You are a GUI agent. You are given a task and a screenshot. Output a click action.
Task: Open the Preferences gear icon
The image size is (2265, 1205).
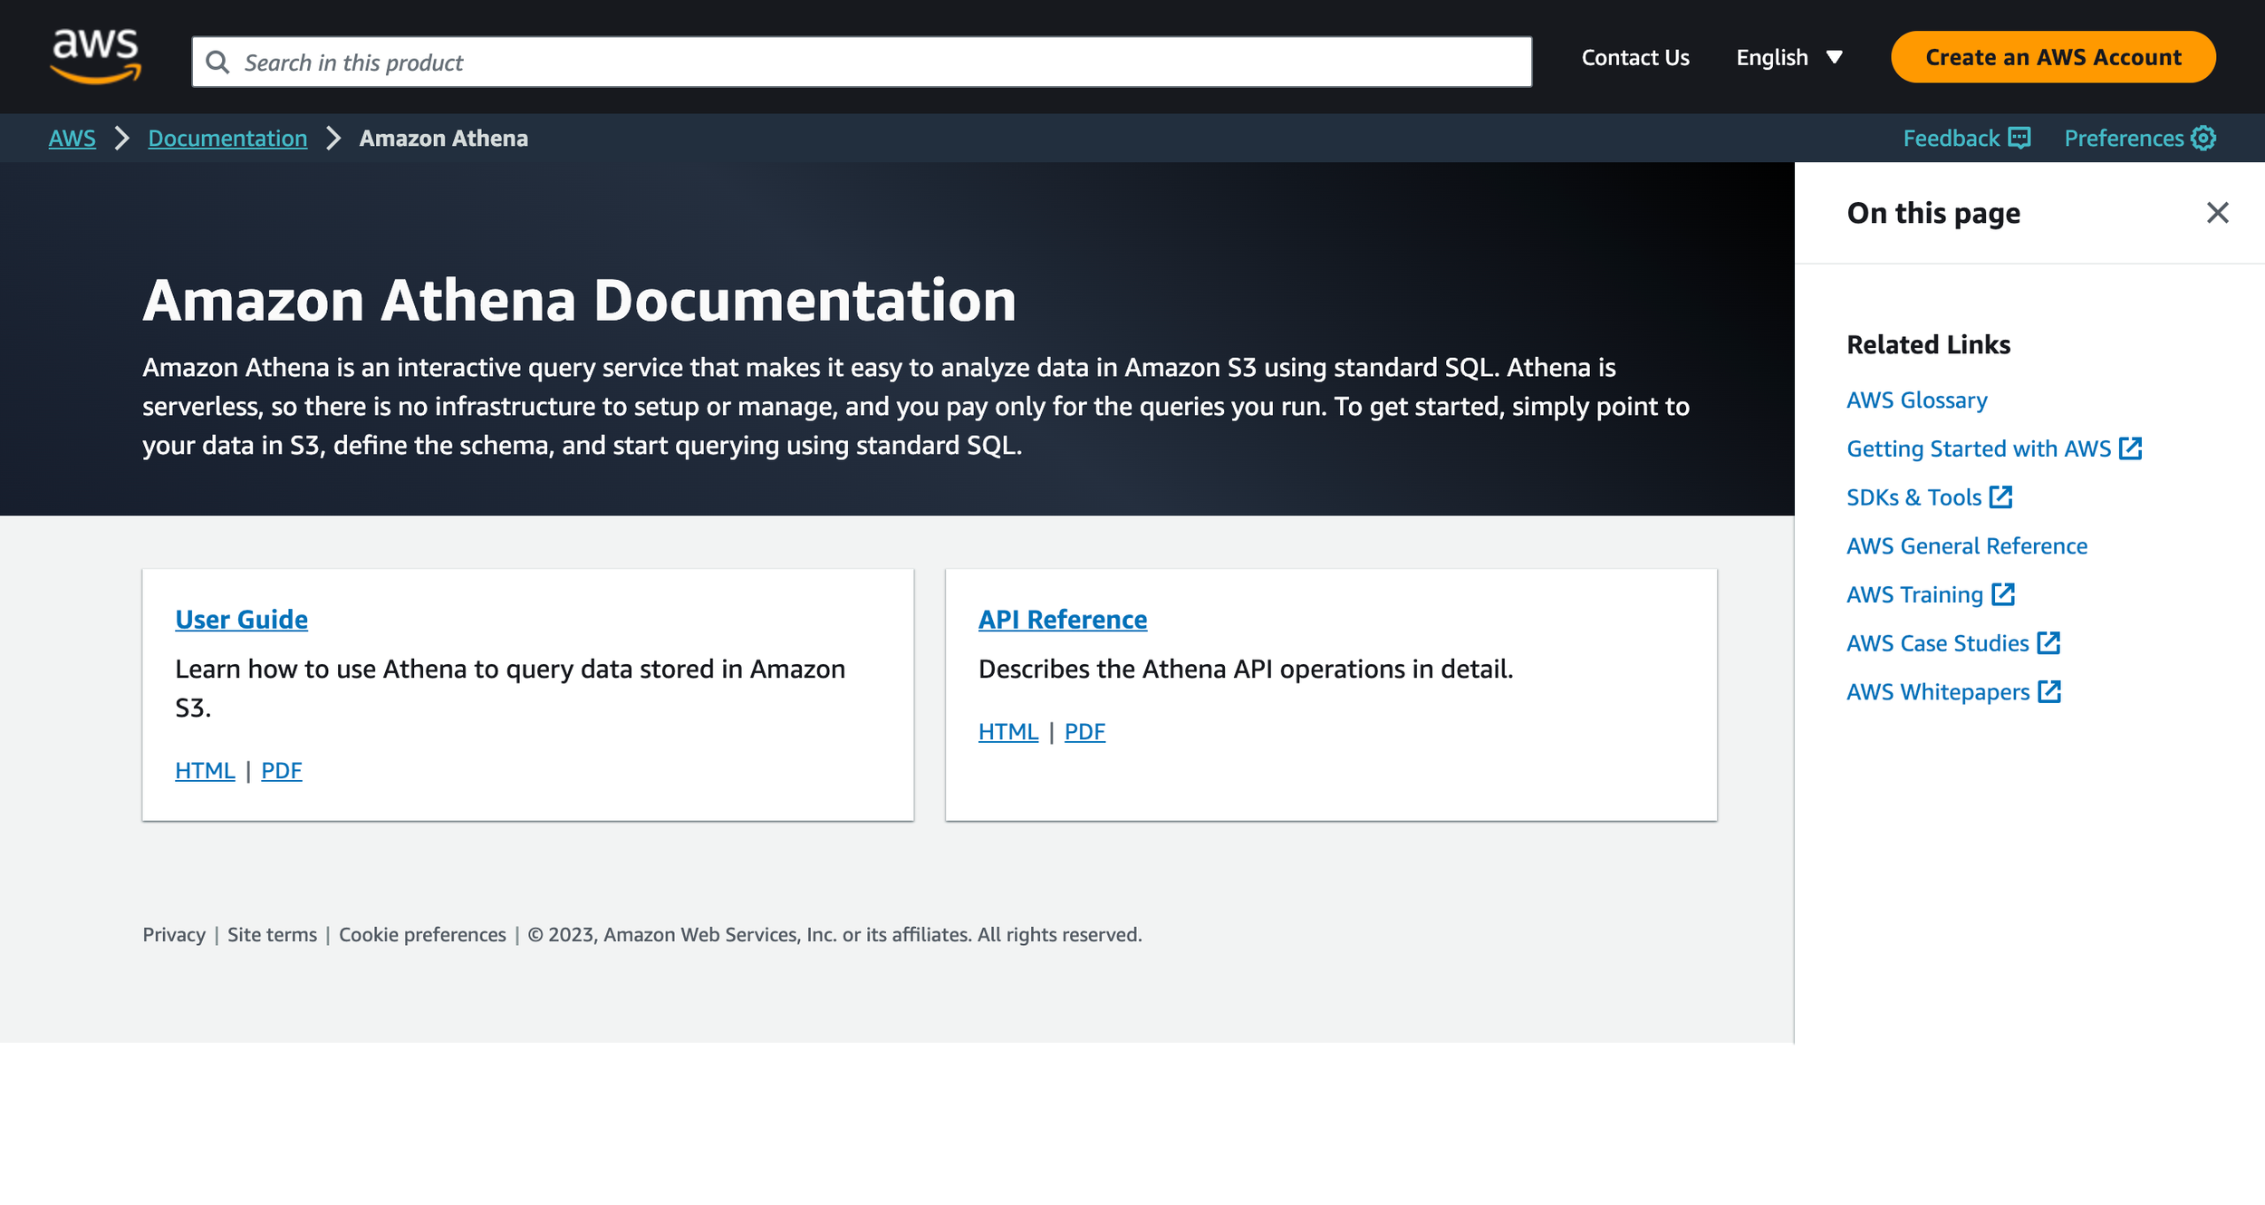pos(2203,138)
